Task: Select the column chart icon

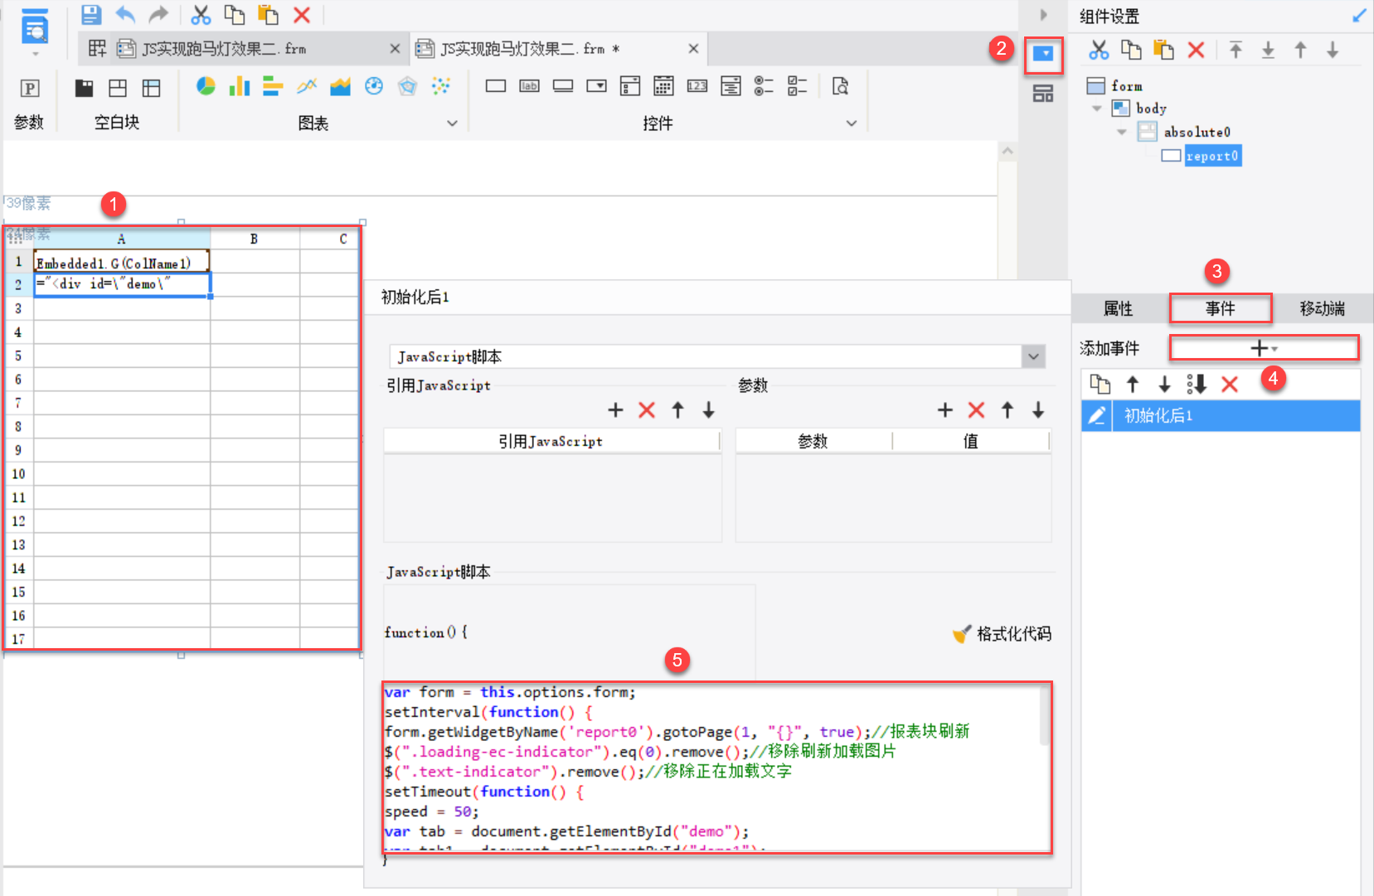Action: pos(240,86)
